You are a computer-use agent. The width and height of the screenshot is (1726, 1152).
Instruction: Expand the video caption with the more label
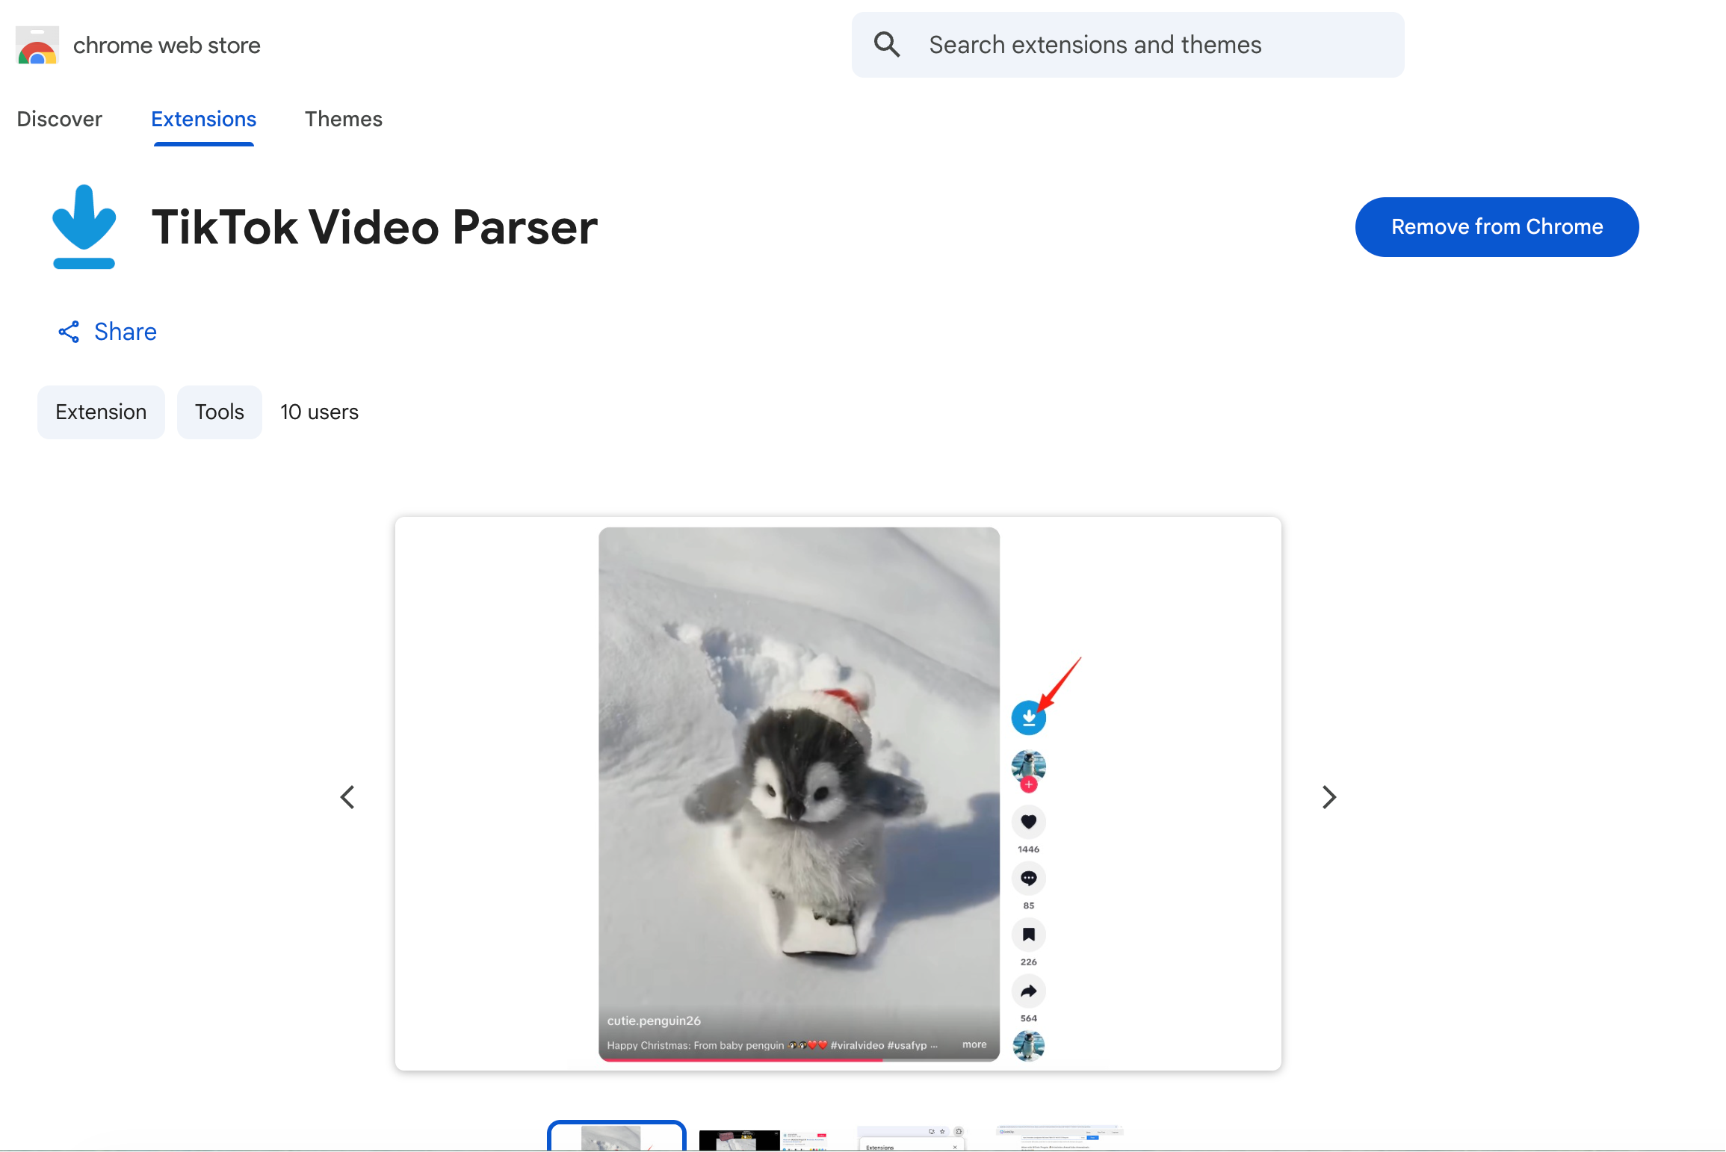[x=974, y=1044]
